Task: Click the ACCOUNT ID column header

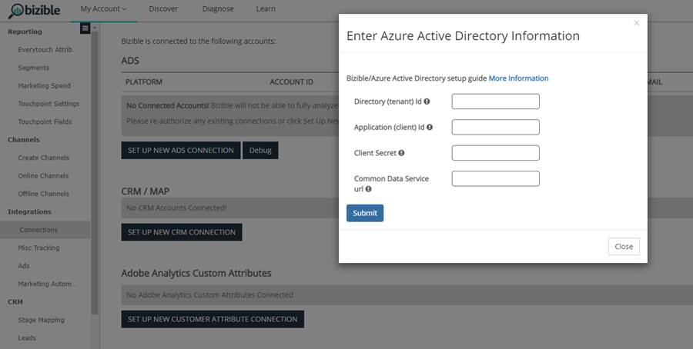Action: (x=291, y=82)
